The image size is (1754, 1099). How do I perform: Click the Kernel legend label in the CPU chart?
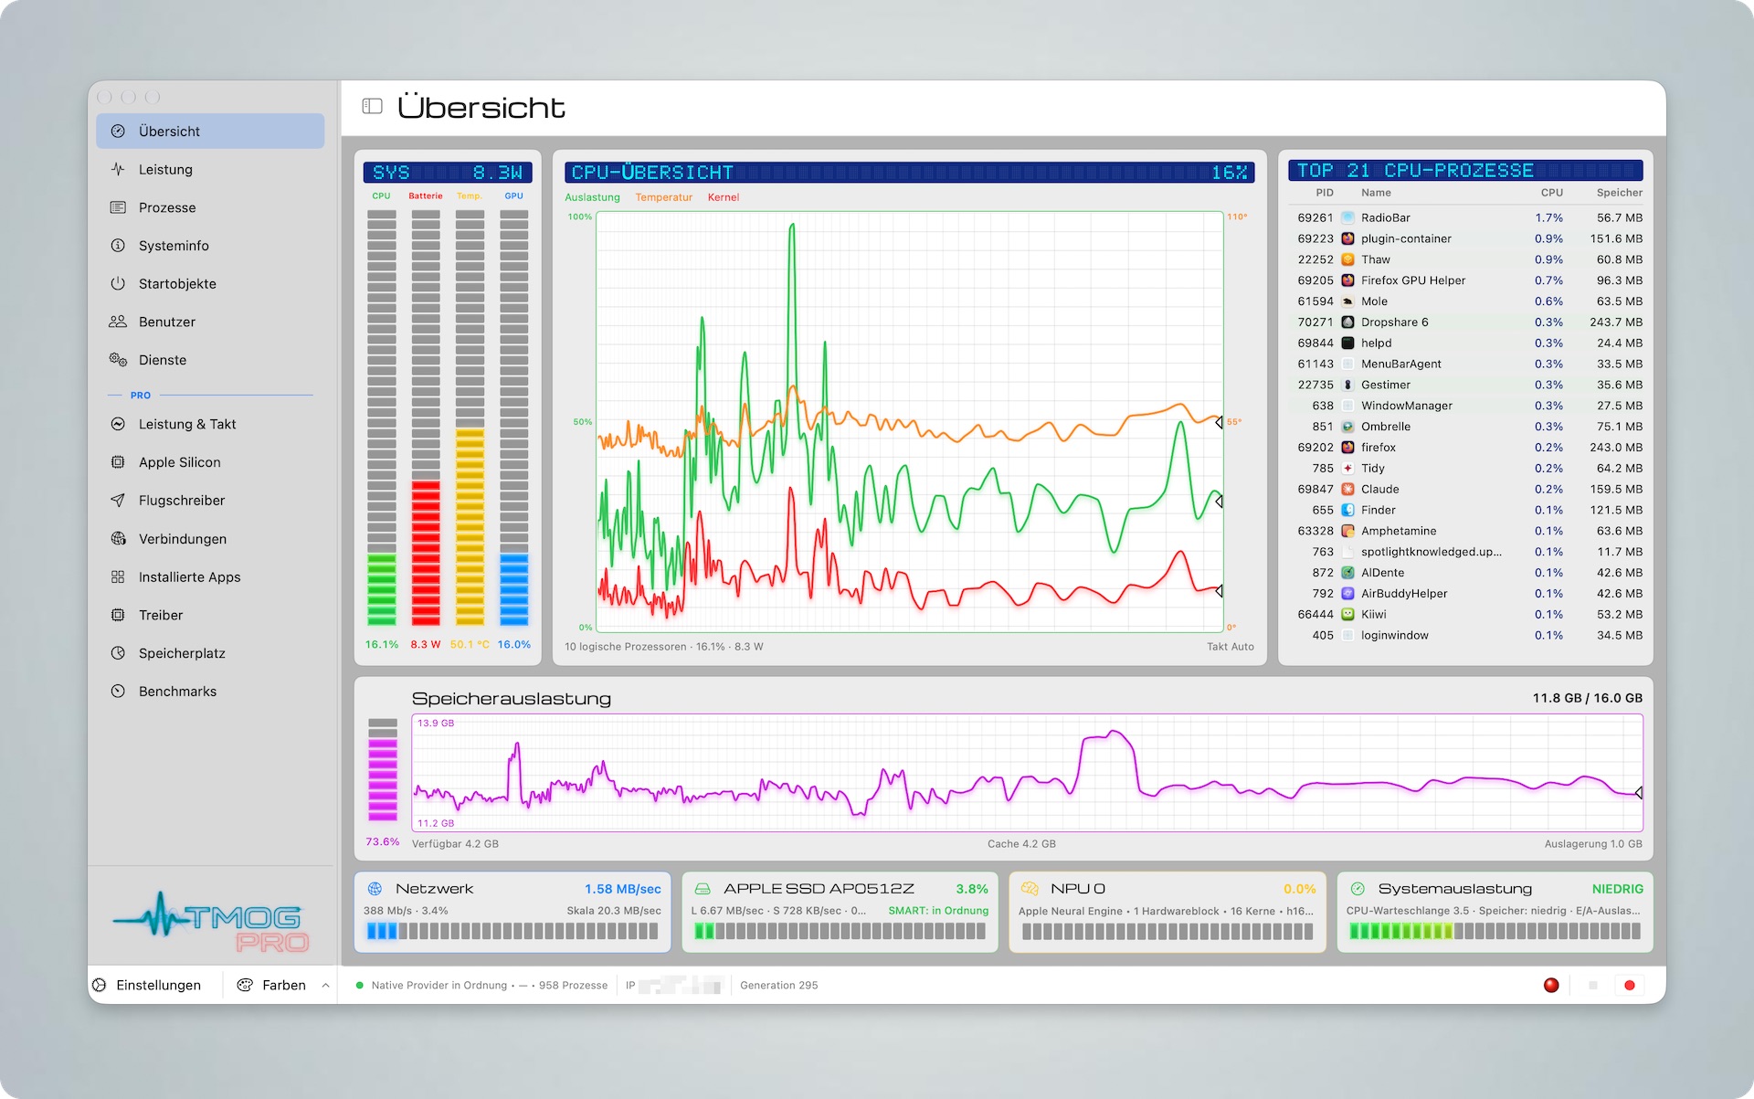point(724,197)
